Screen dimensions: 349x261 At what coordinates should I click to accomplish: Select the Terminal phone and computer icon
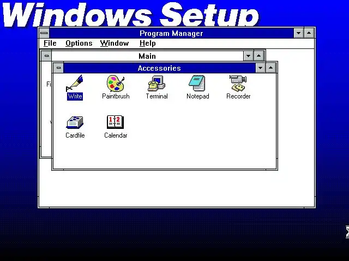point(157,83)
